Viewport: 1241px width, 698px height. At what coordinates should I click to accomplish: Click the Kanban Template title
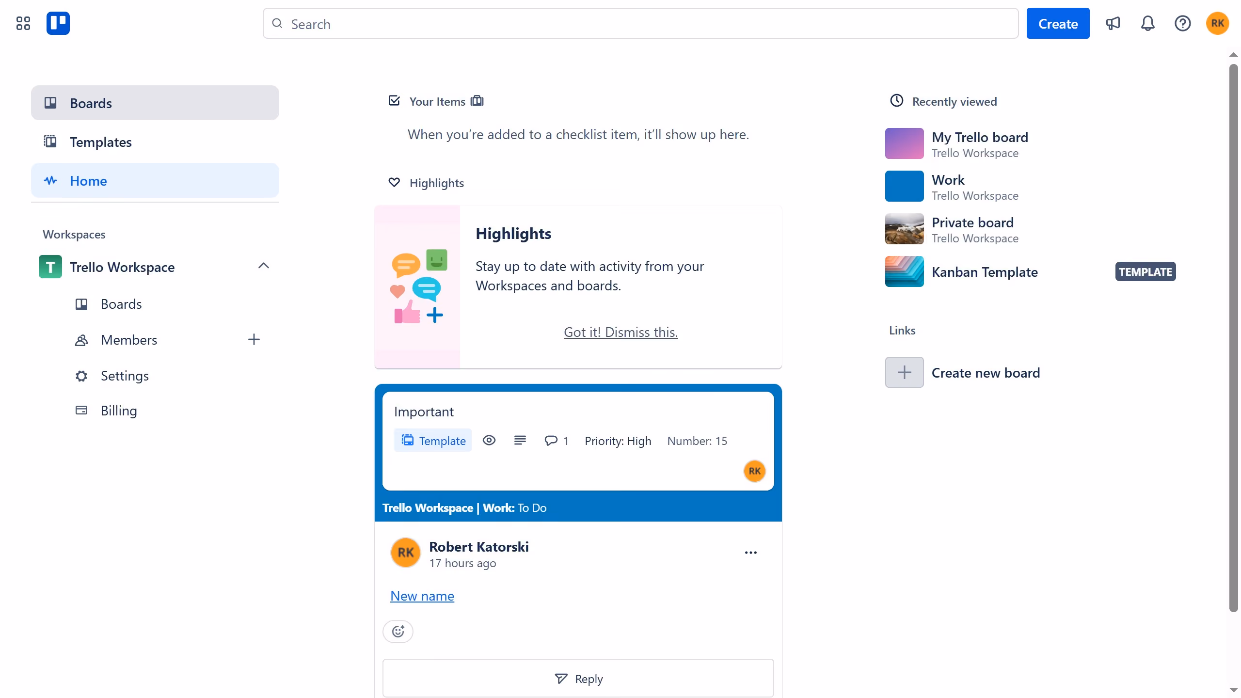click(x=985, y=272)
